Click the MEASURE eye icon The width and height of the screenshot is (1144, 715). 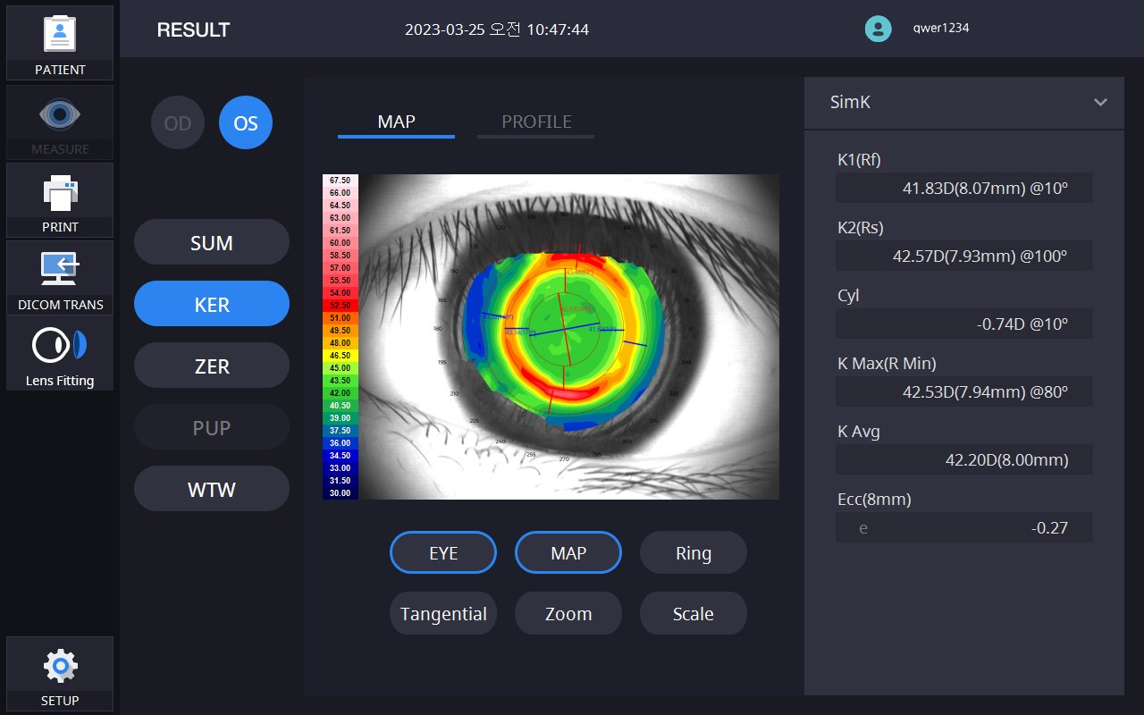tap(60, 114)
